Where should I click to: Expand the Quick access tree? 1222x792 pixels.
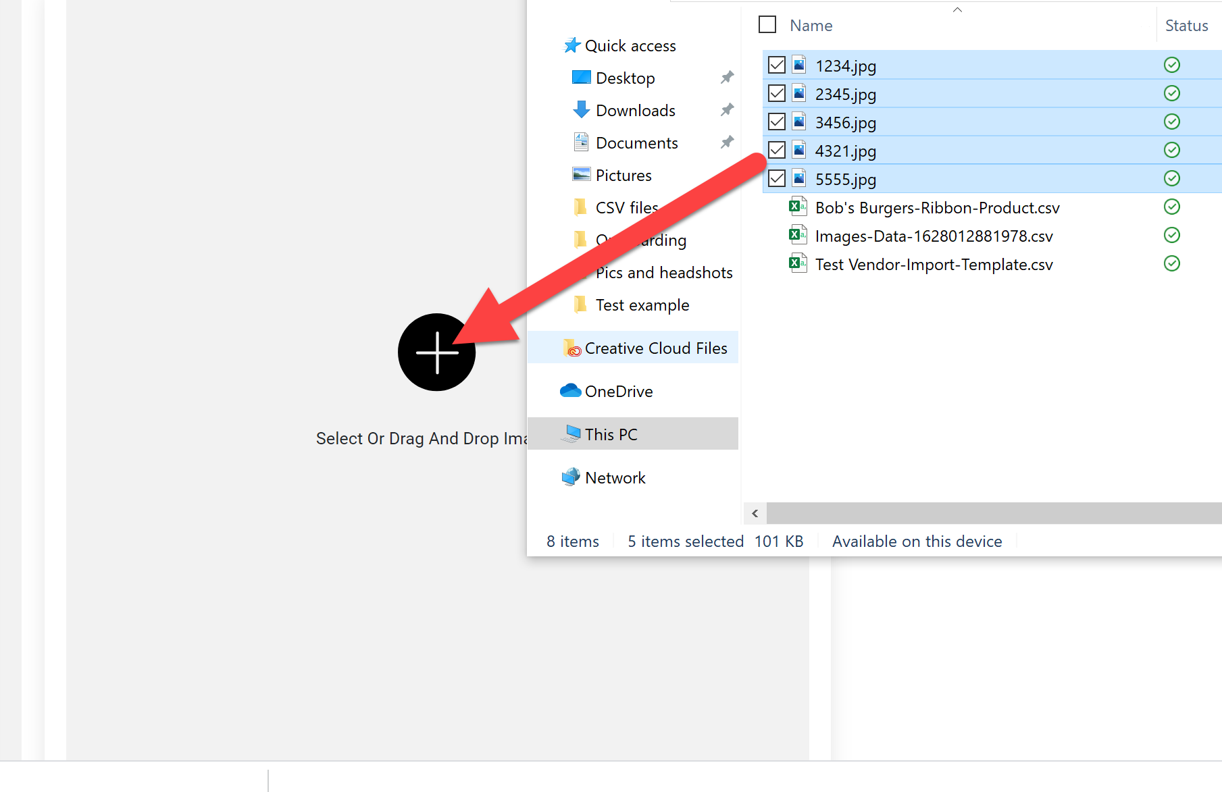(630, 46)
